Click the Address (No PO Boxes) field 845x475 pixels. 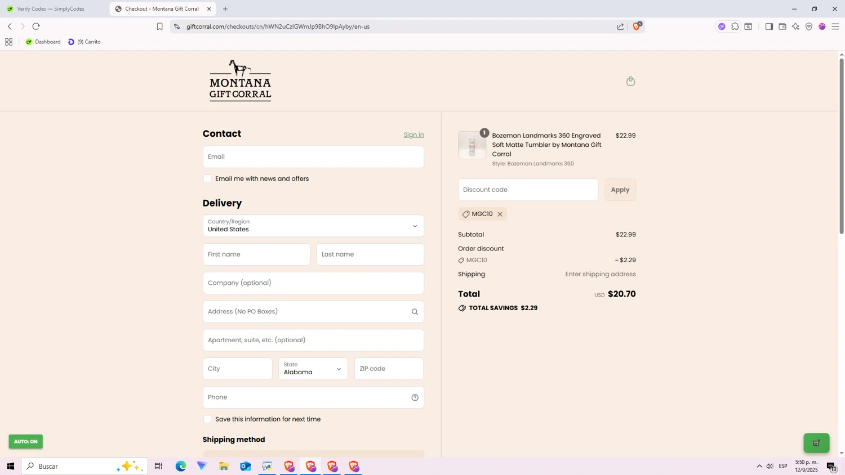(313, 312)
